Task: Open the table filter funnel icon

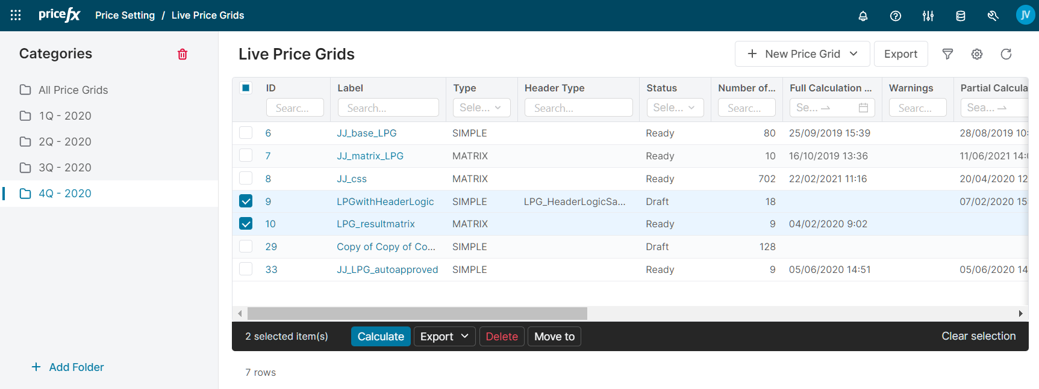Action: point(947,54)
